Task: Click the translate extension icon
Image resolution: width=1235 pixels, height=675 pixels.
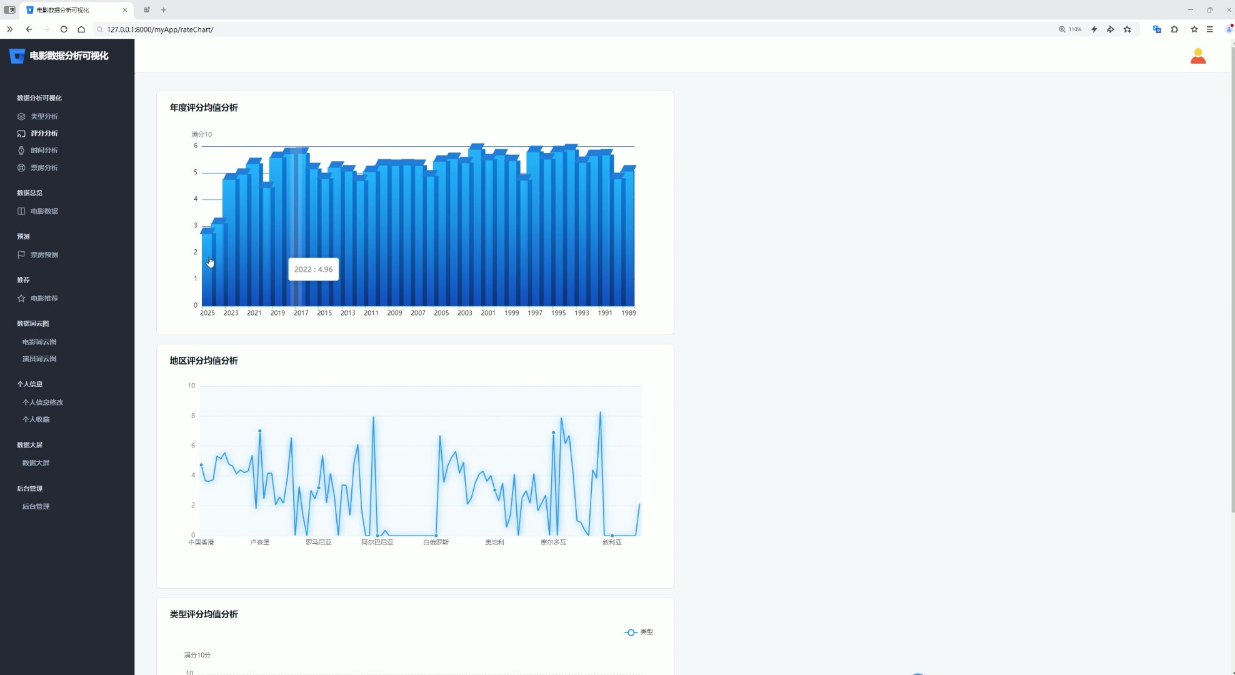Action: coord(1157,29)
